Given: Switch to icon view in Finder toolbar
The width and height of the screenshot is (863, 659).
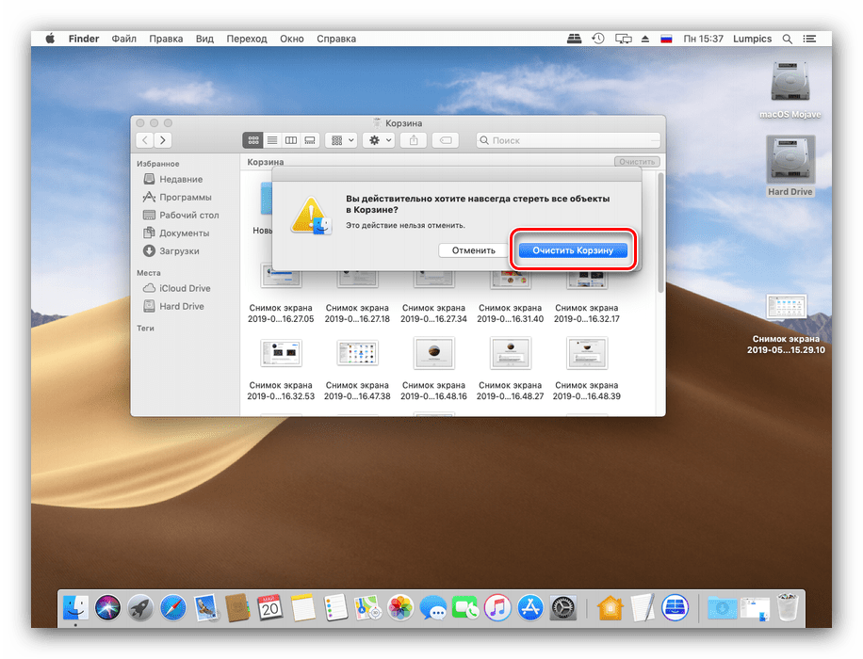Looking at the screenshot, I should (x=252, y=140).
